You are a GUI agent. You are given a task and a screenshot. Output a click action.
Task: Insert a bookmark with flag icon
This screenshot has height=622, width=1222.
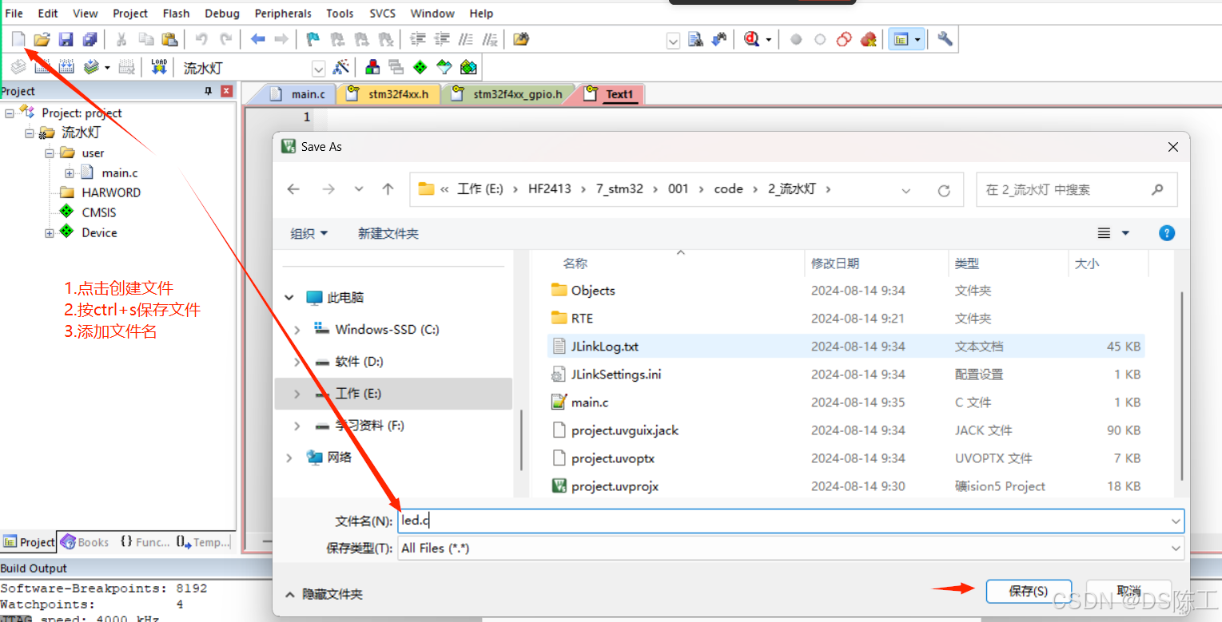click(313, 39)
